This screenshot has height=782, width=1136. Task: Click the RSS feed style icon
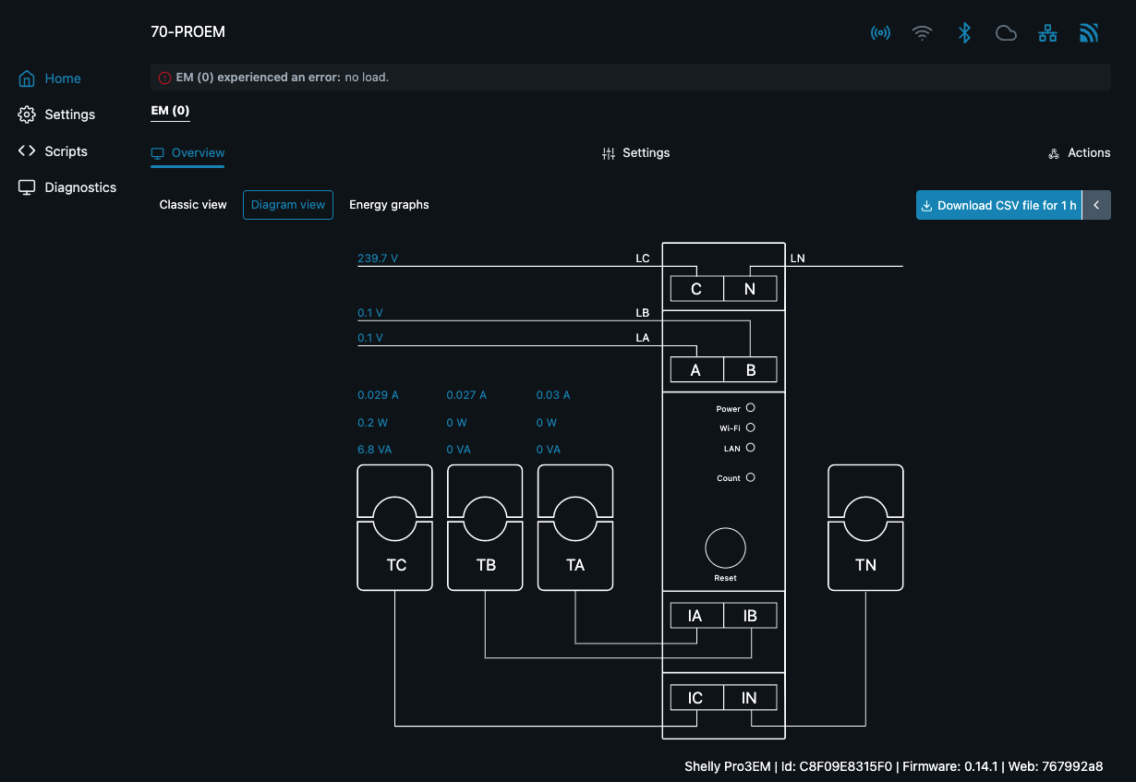(1089, 33)
